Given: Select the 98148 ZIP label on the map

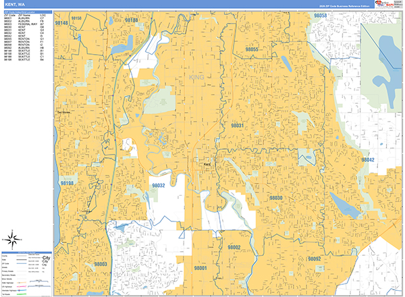Looking at the screenshot, I should pos(61,23).
